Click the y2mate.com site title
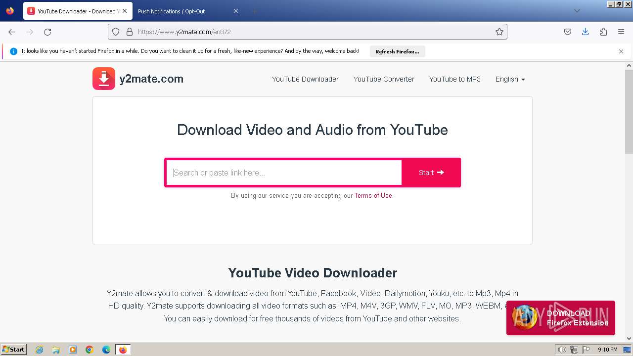The height and width of the screenshot is (356, 633). (x=151, y=79)
